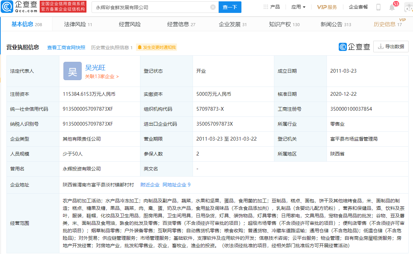Open the 同地址企业 9 link
This screenshot has width=413, height=254.
[x=176, y=185]
